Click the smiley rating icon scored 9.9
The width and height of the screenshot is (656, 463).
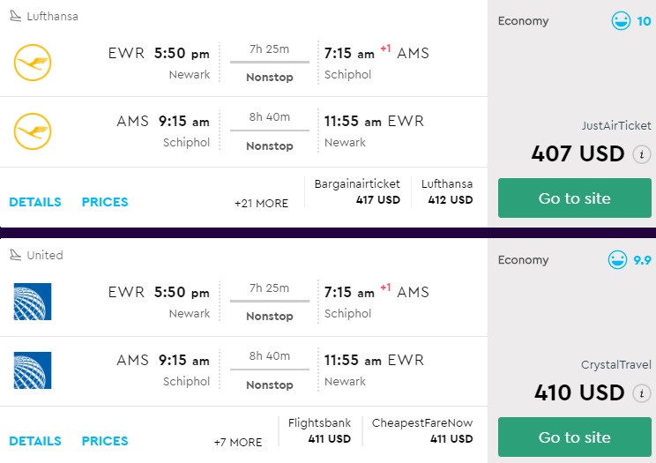[617, 260]
